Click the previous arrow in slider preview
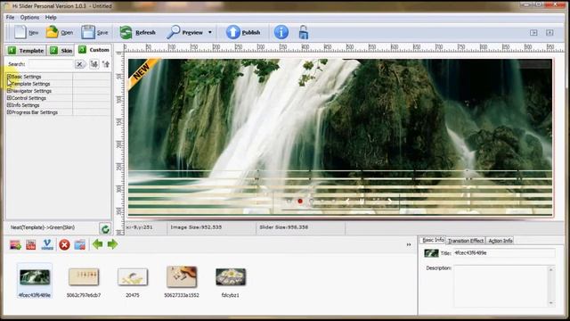 tap(347, 201)
